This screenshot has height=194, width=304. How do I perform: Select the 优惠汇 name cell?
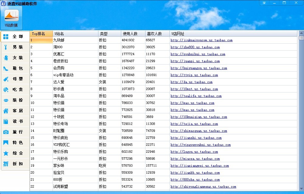[x=75, y=54]
